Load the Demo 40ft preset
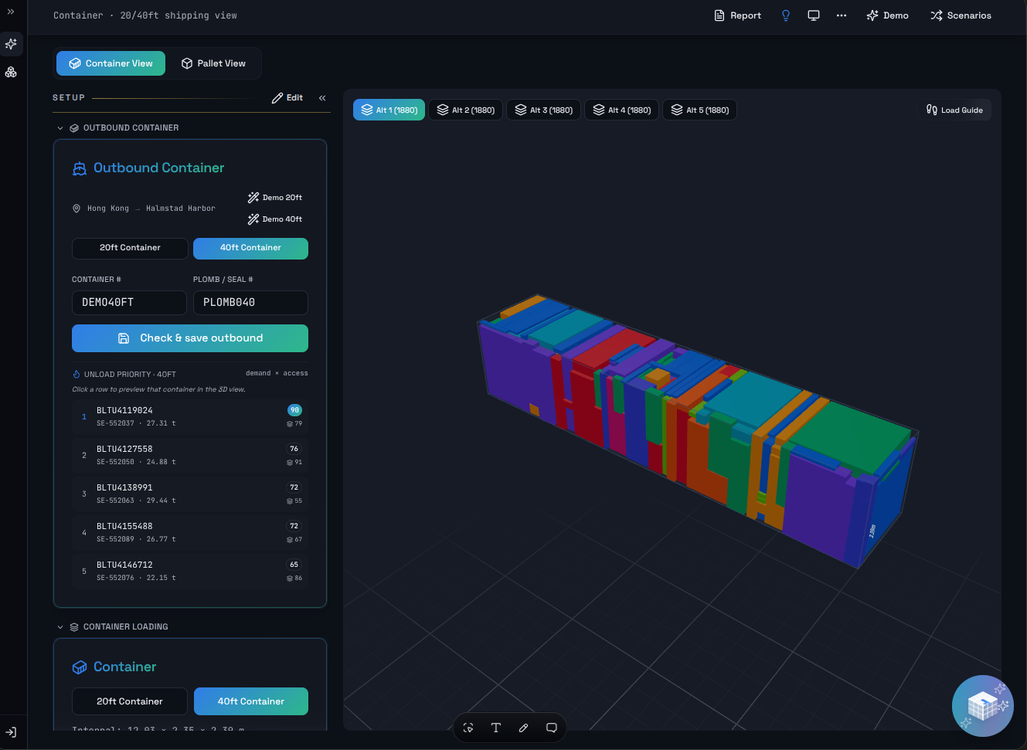The width and height of the screenshot is (1027, 750). tap(275, 219)
